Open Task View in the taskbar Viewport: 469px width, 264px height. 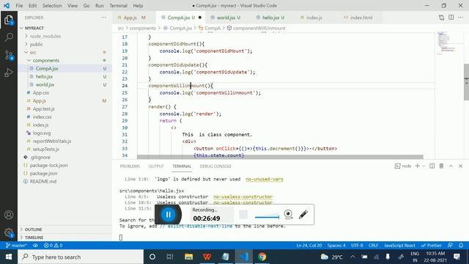pos(170,257)
